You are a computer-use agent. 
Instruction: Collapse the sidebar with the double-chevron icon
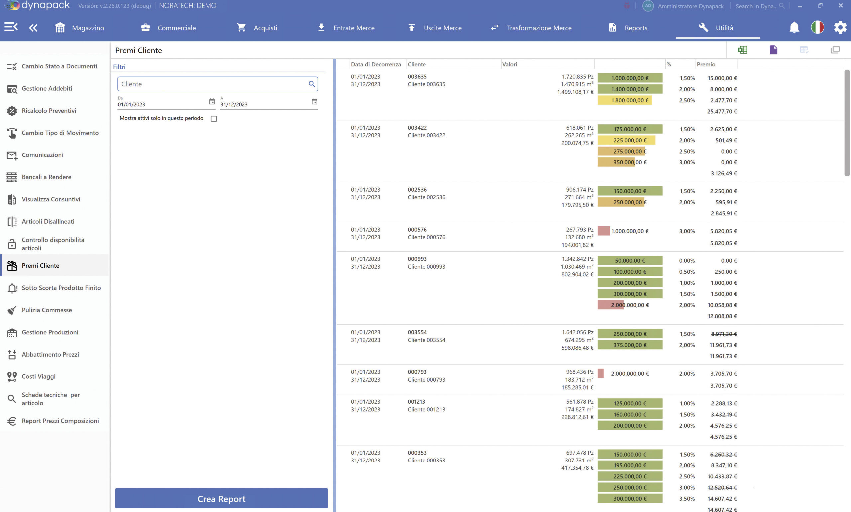pos(33,28)
